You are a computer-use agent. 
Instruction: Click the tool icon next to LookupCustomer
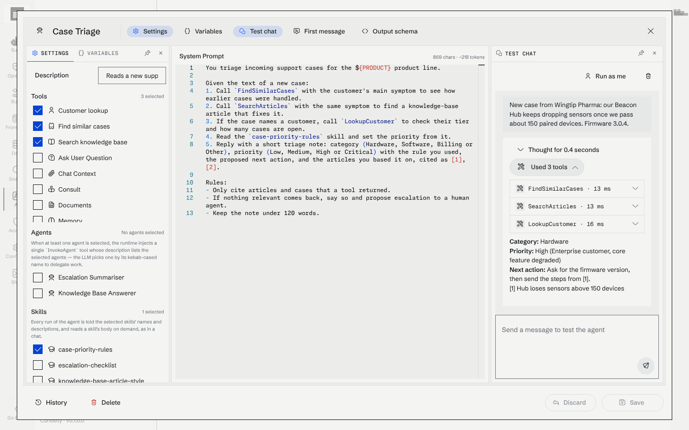coord(520,224)
